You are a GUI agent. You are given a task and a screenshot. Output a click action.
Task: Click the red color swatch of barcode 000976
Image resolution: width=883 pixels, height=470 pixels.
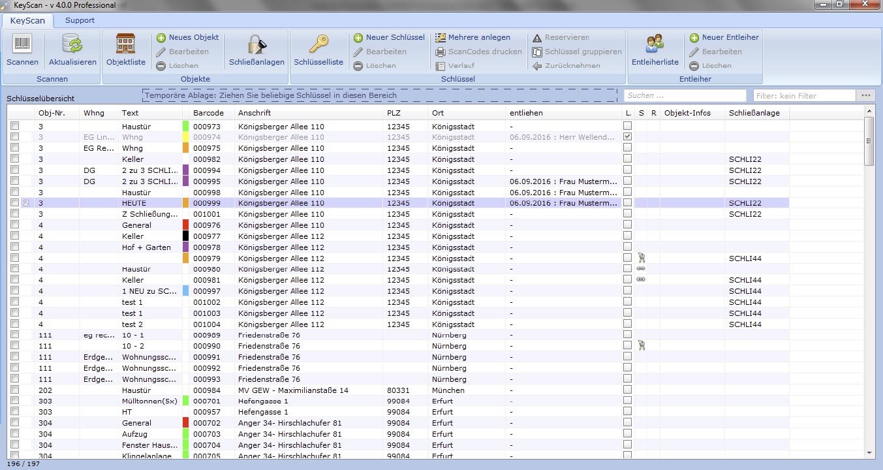(185, 225)
